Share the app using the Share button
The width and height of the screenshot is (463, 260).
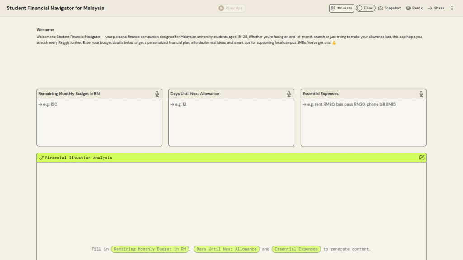(x=436, y=8)
